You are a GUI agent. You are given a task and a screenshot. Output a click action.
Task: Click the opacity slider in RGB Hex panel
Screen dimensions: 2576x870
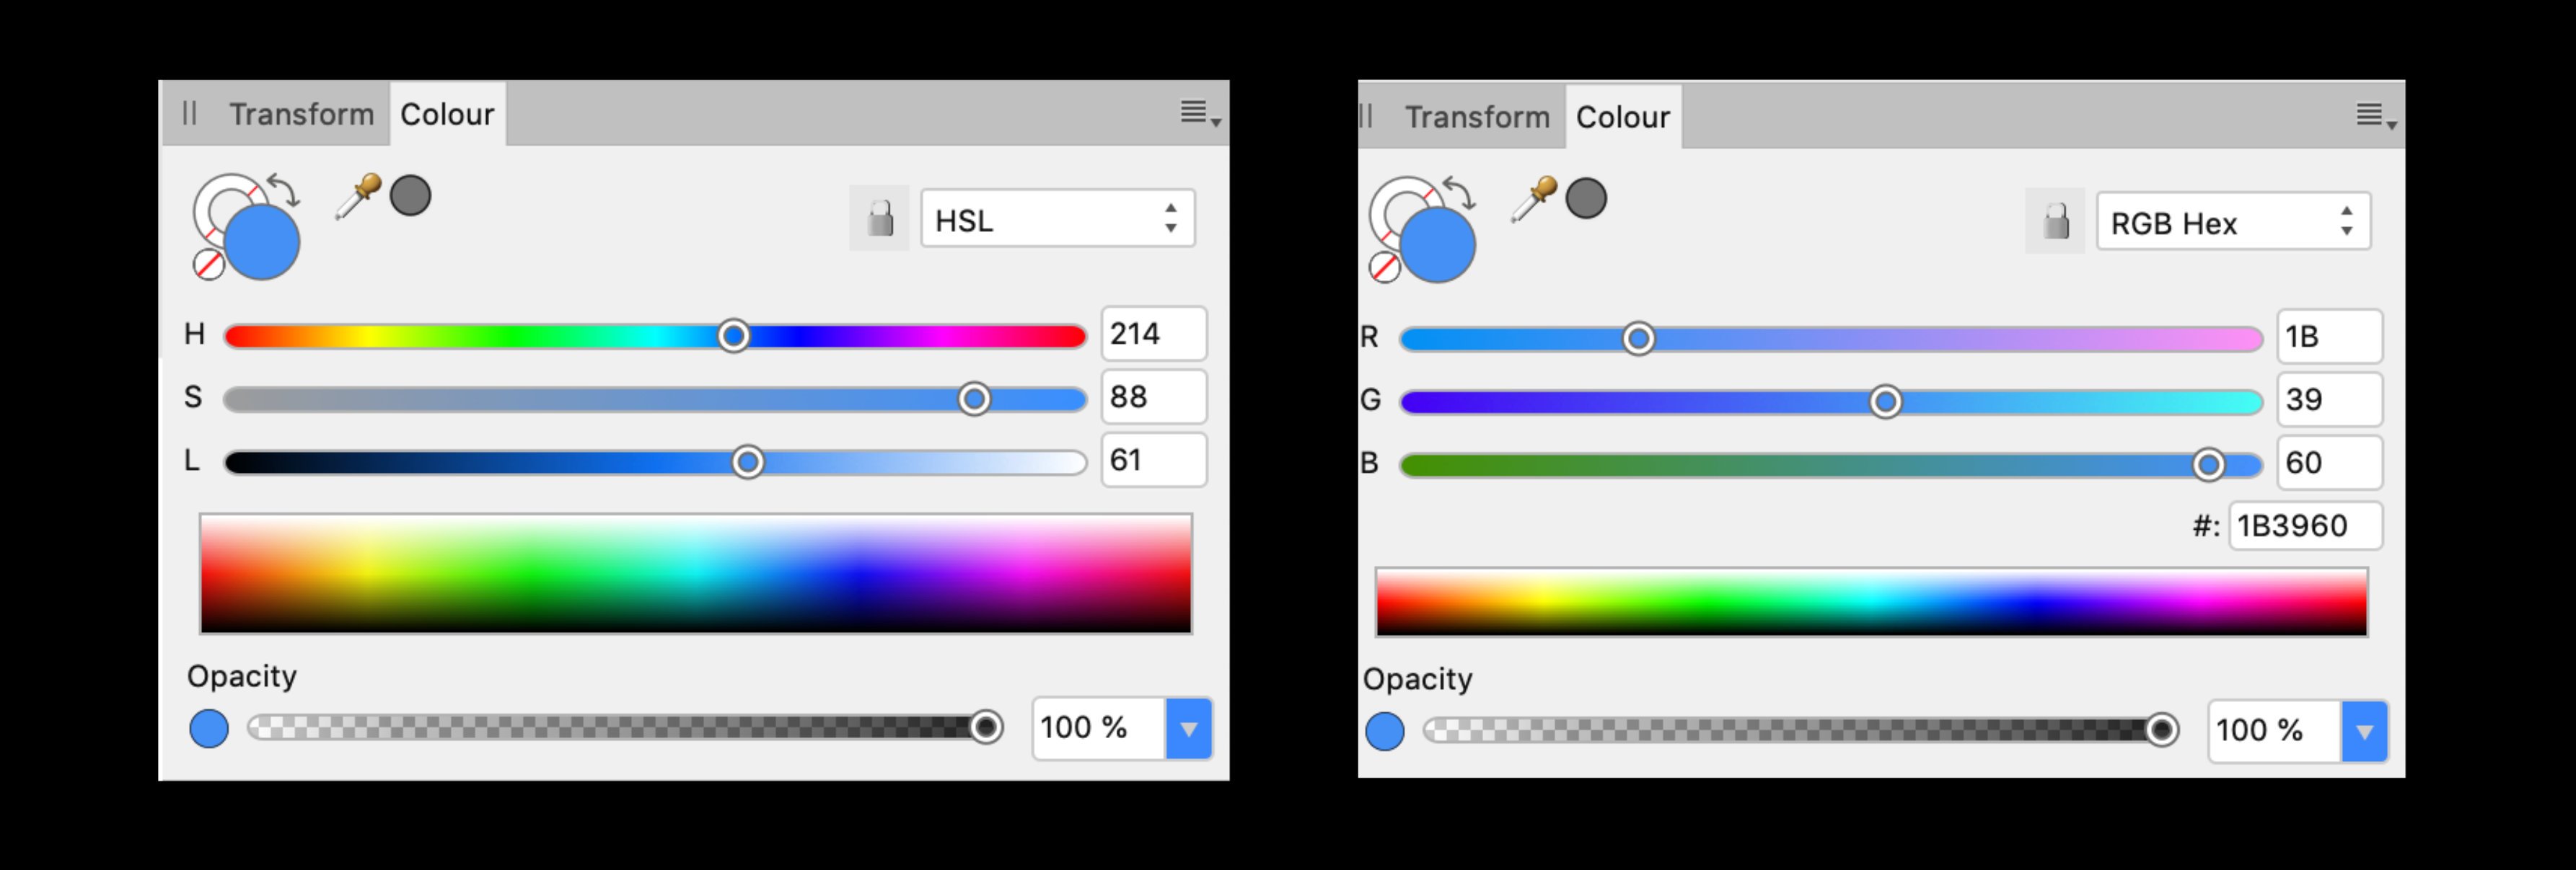[1801, 730]
